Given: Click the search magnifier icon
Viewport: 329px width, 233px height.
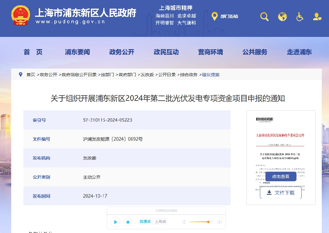Looking at the screenshot, I should tap(265, 16).
